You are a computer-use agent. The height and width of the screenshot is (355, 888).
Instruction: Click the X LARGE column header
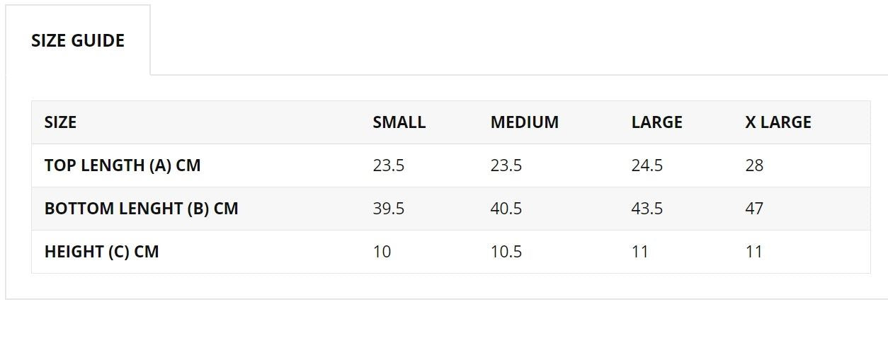[x=778, y=122]
